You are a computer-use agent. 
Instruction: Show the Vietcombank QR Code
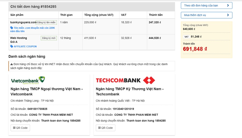20,128
